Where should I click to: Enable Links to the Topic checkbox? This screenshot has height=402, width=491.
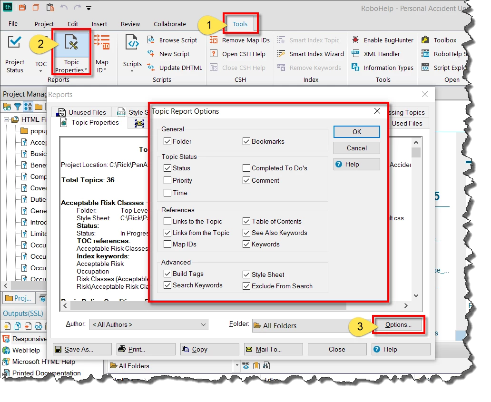tap(167, 221)
